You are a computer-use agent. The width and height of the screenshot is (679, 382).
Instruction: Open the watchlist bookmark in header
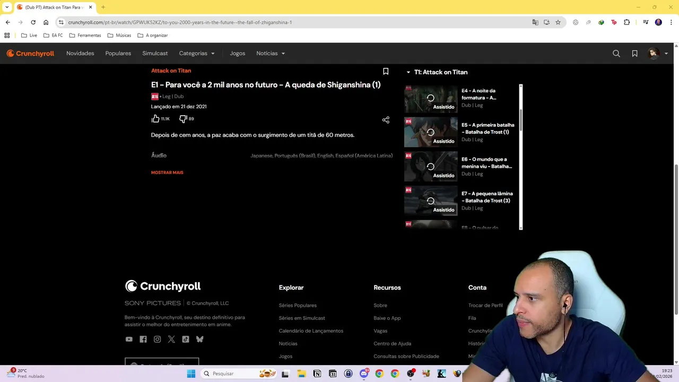(634, 54)
